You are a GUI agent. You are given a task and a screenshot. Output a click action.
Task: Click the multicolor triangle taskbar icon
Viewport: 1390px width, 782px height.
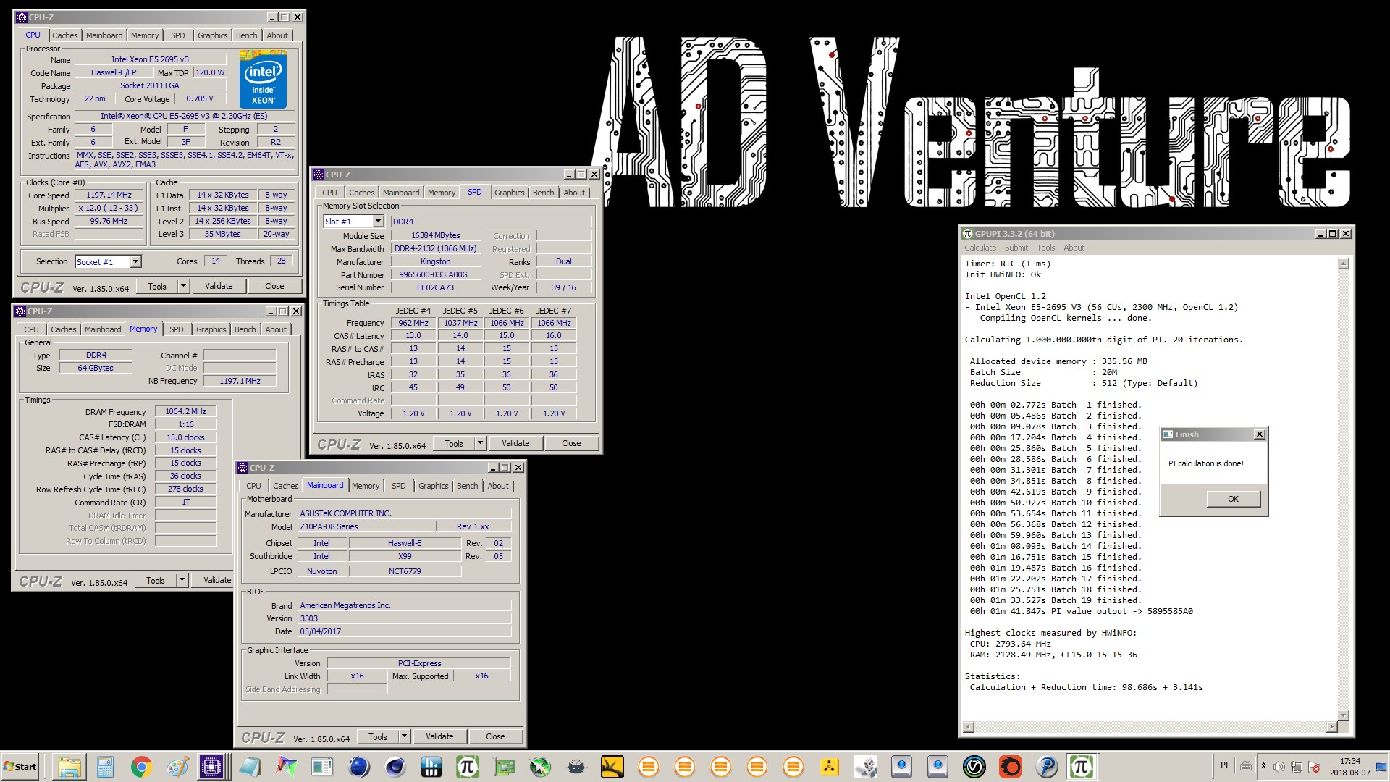(286, 766)
